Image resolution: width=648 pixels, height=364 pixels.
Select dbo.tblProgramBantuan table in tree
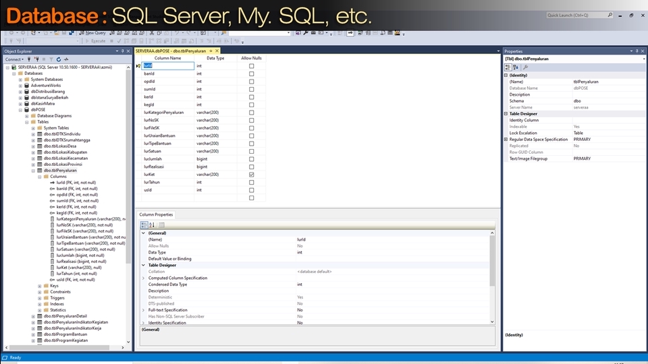pos(65,334)
